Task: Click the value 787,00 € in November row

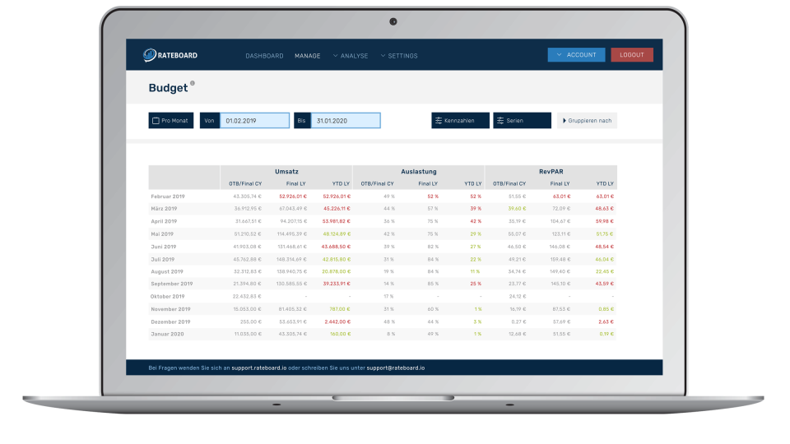Action: [x=340, y=309]
